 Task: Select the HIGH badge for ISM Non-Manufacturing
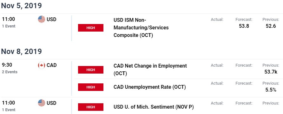91,28
